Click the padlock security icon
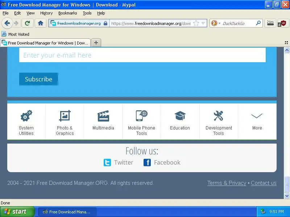Viewport: 290px width, 217px height. [x=105, y=23]
